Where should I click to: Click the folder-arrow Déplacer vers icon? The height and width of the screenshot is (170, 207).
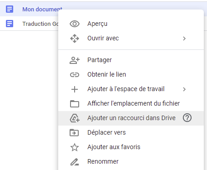74,132
